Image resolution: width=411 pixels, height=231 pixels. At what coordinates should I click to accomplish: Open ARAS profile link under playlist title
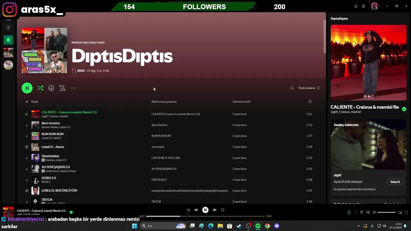[x=81, y=71]
